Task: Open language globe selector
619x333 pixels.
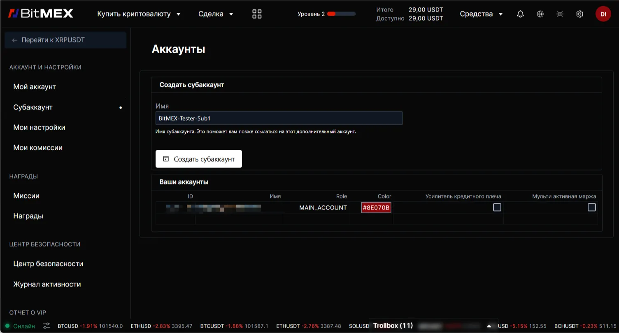Action: coord(540,14)
